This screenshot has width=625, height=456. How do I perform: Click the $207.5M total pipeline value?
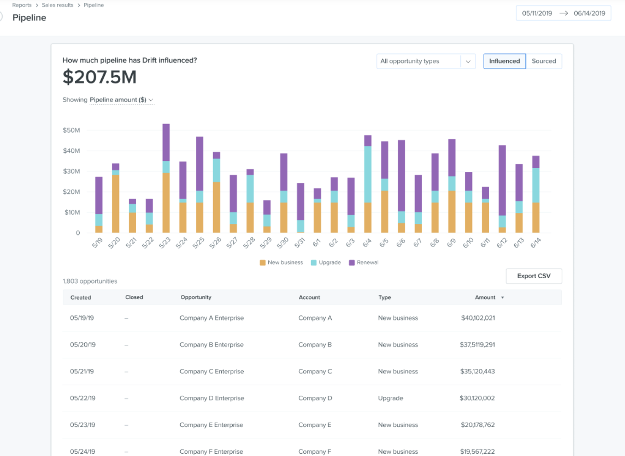(x=99, y=77)
